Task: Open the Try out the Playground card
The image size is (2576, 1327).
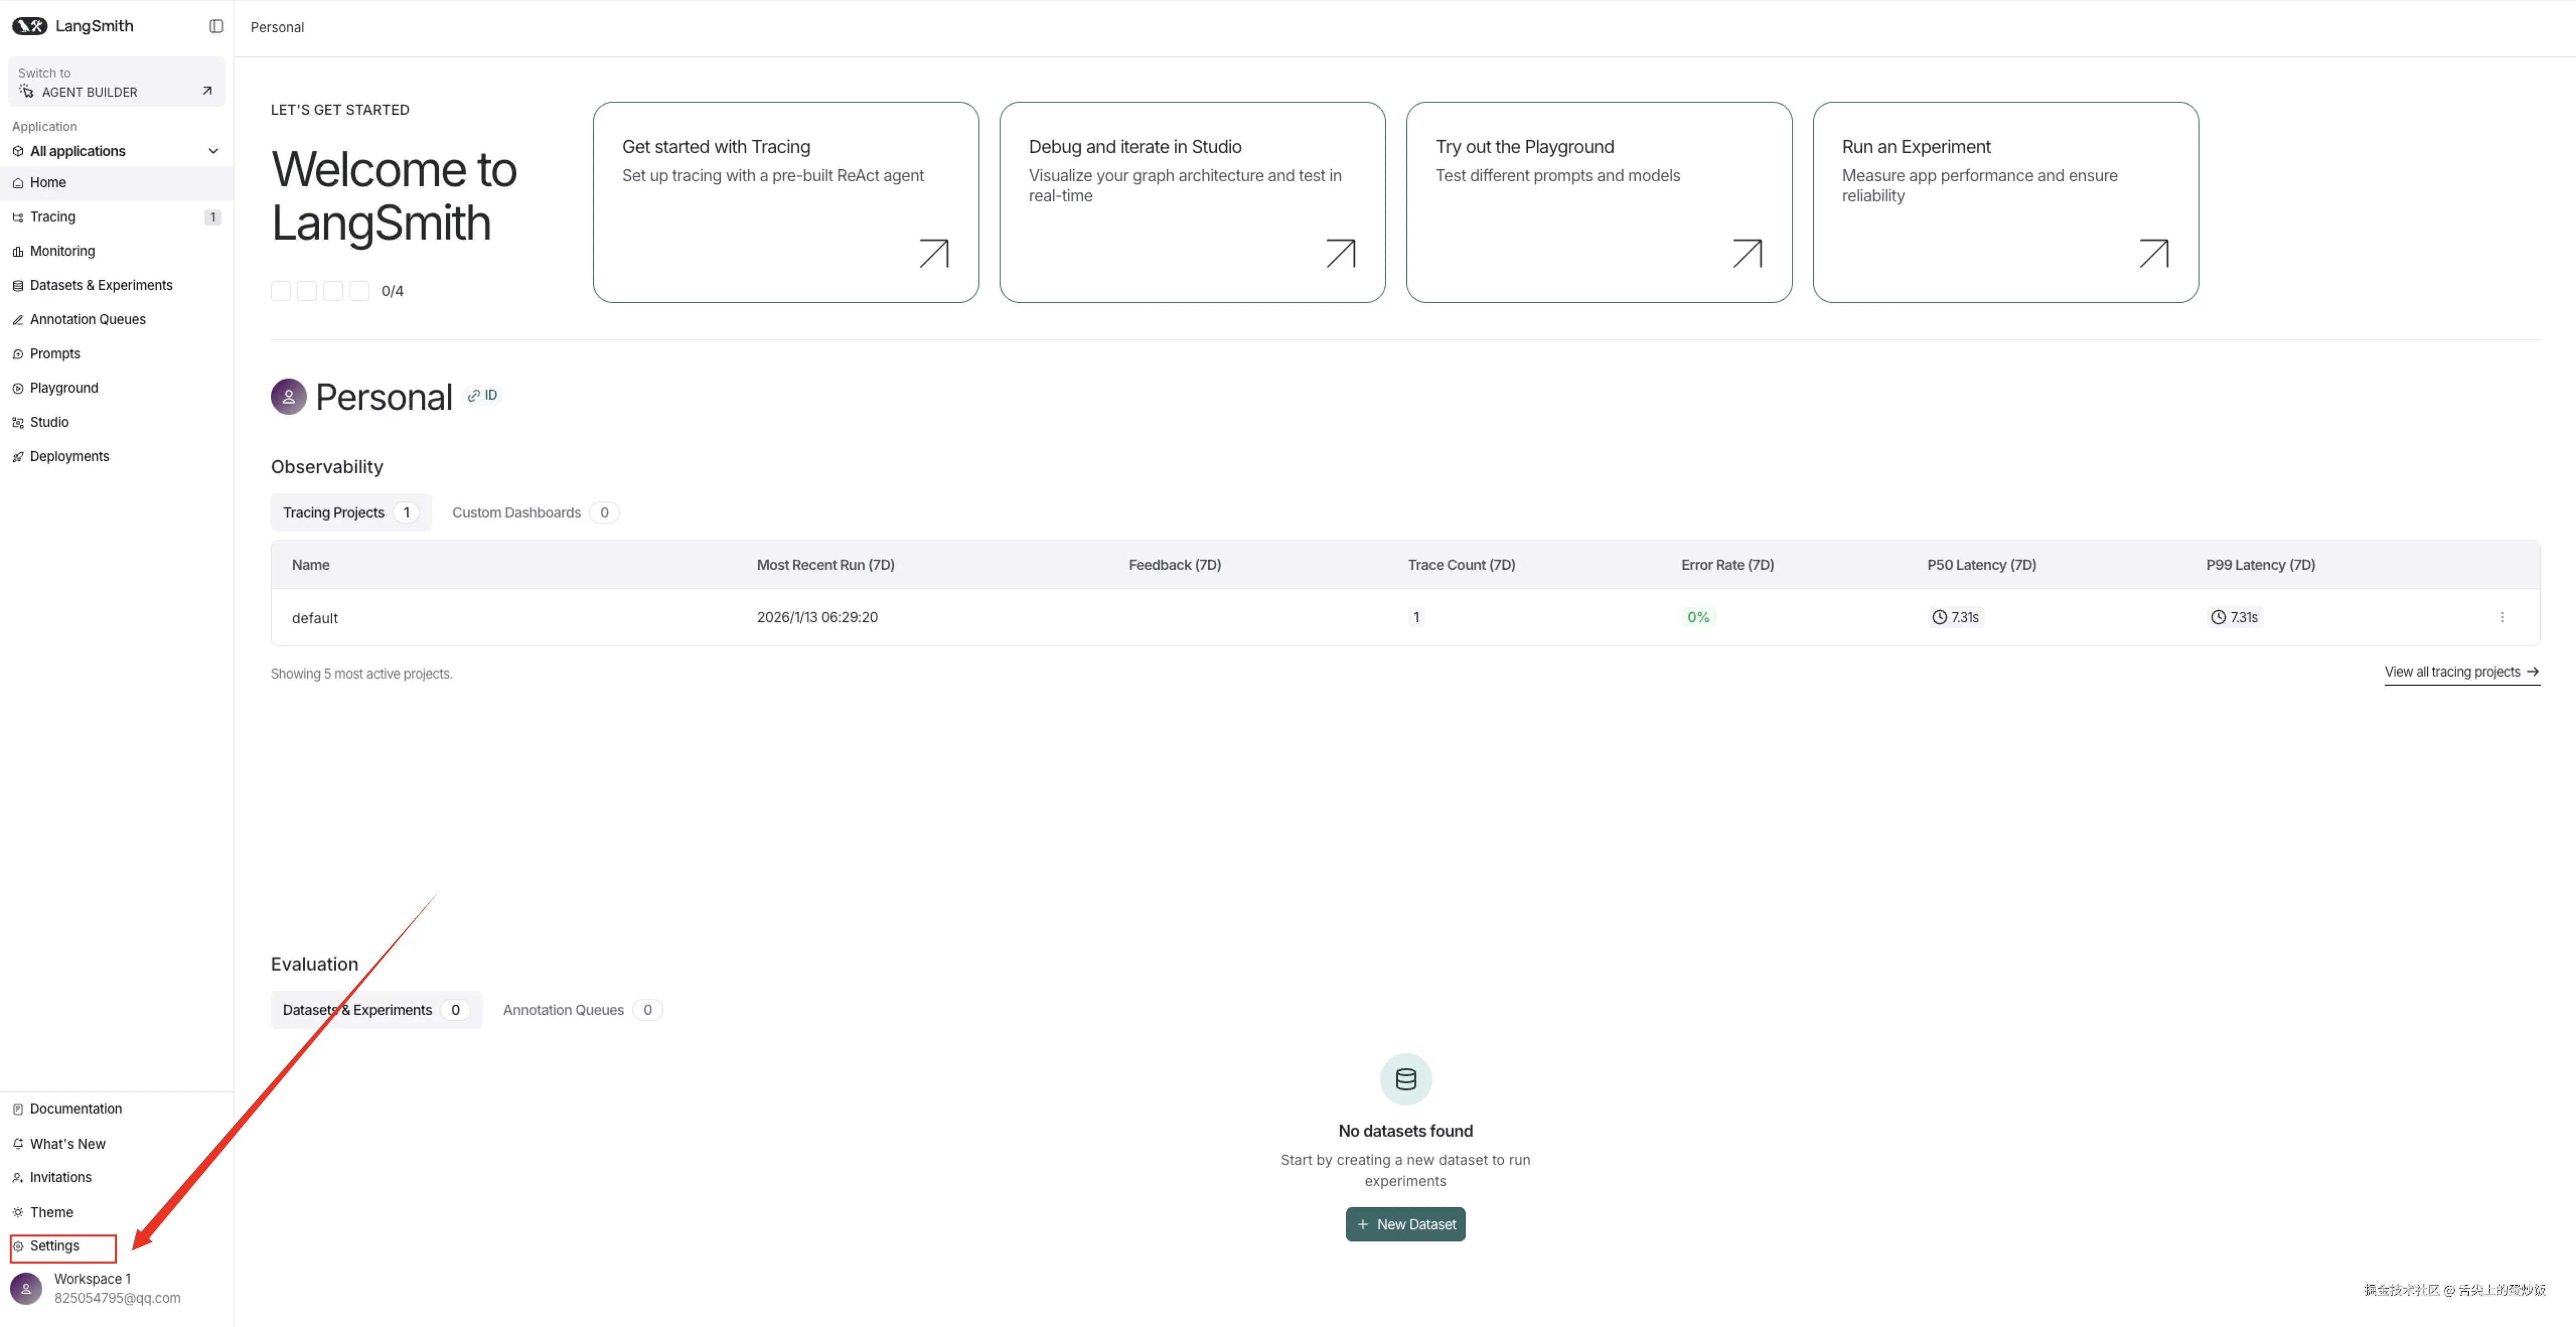Action: (1599, 202)
